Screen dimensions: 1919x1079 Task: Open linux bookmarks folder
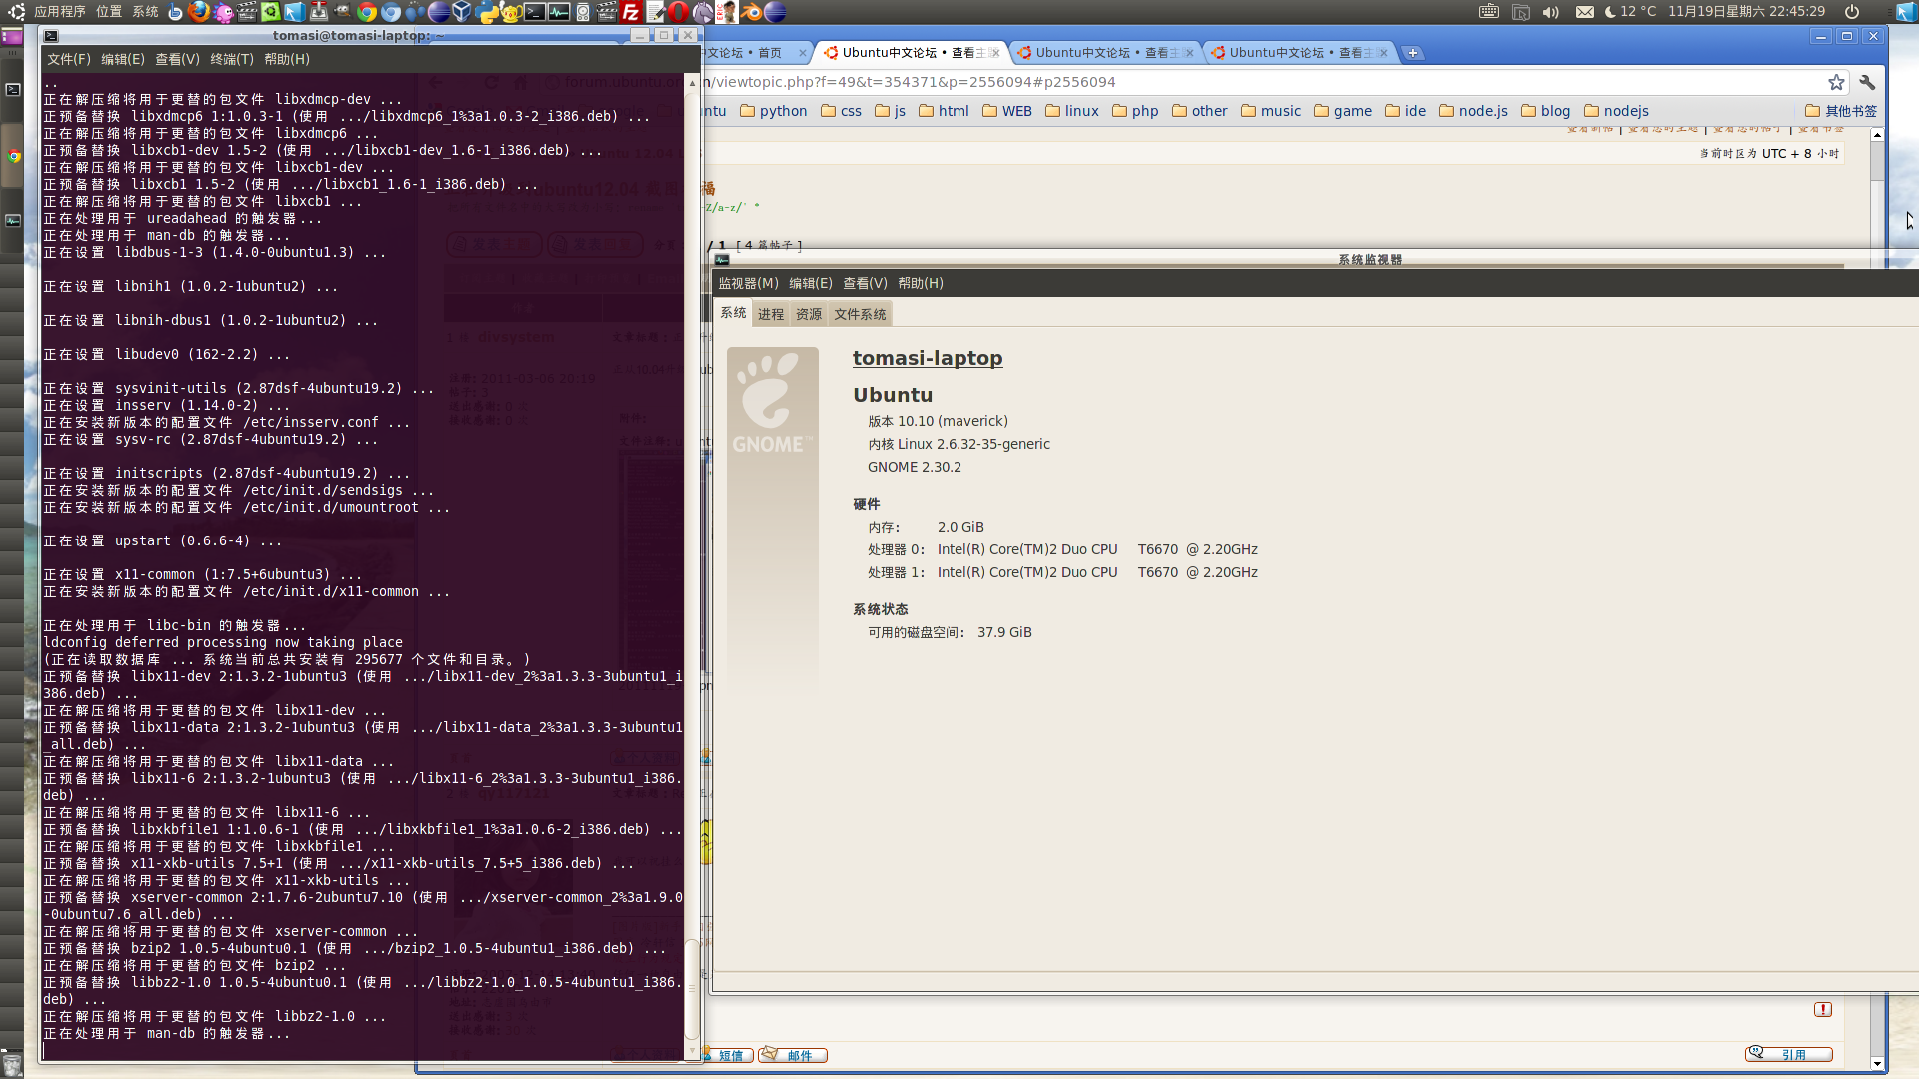pyautogui.click(x=1071, y=111)
